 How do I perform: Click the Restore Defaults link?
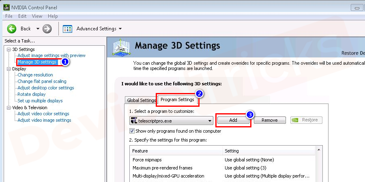tap(353, 53)
